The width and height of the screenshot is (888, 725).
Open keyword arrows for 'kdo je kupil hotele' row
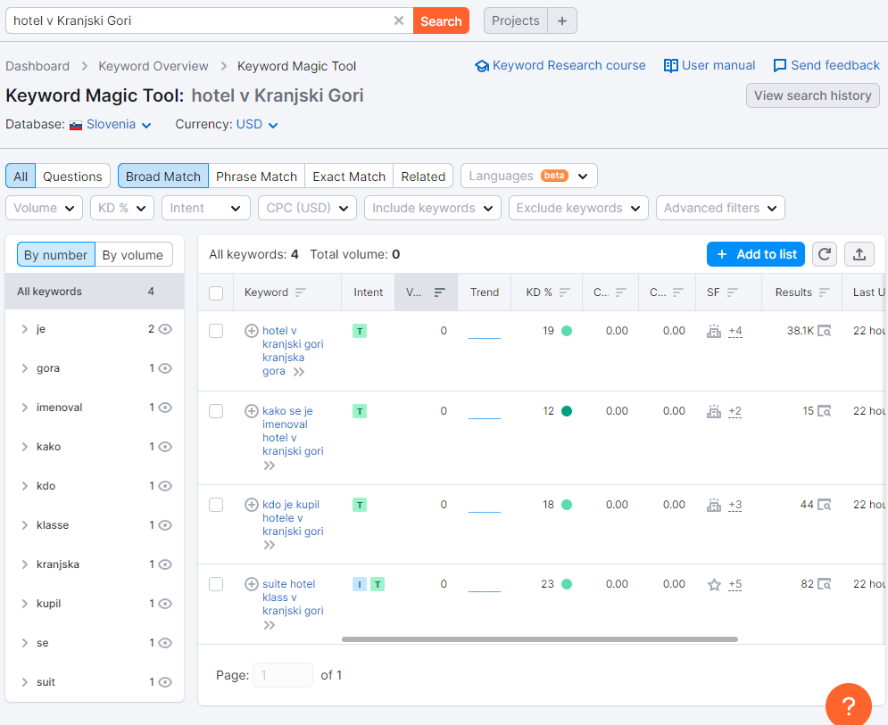(269, 545)
